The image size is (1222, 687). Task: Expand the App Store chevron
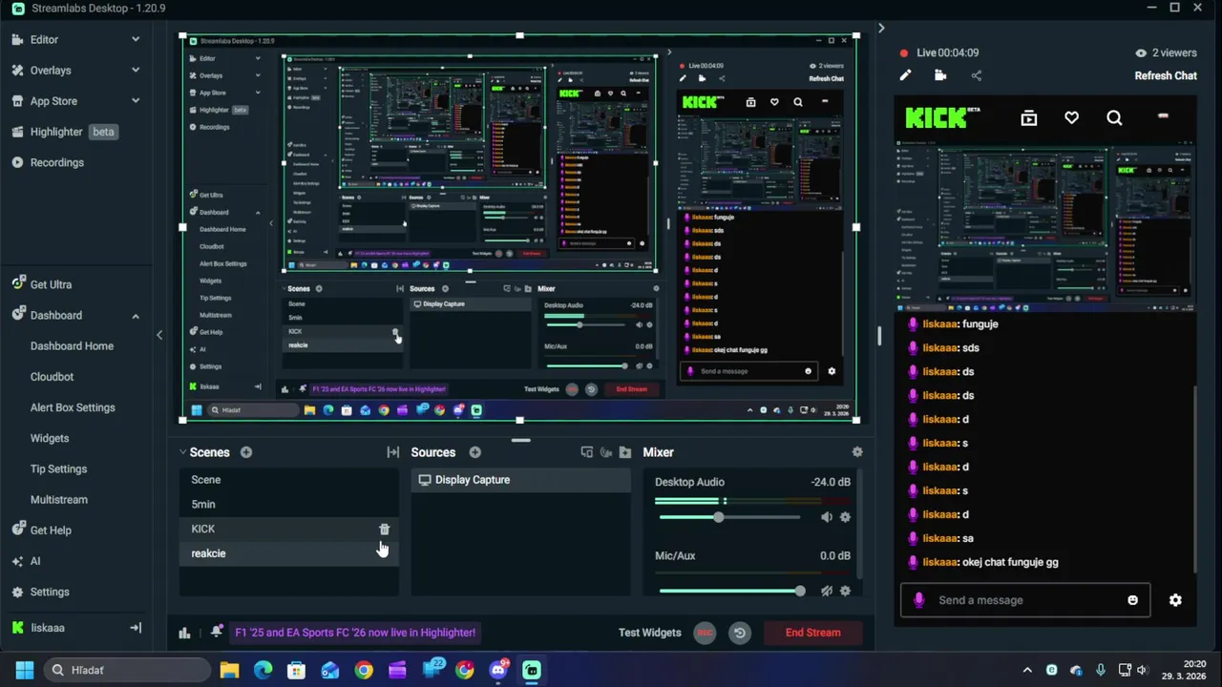136,100
